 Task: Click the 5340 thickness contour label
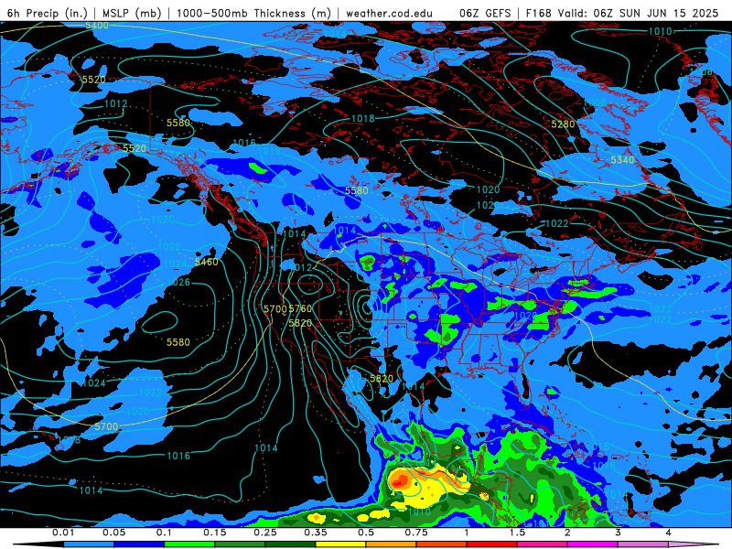pos(622,159)
